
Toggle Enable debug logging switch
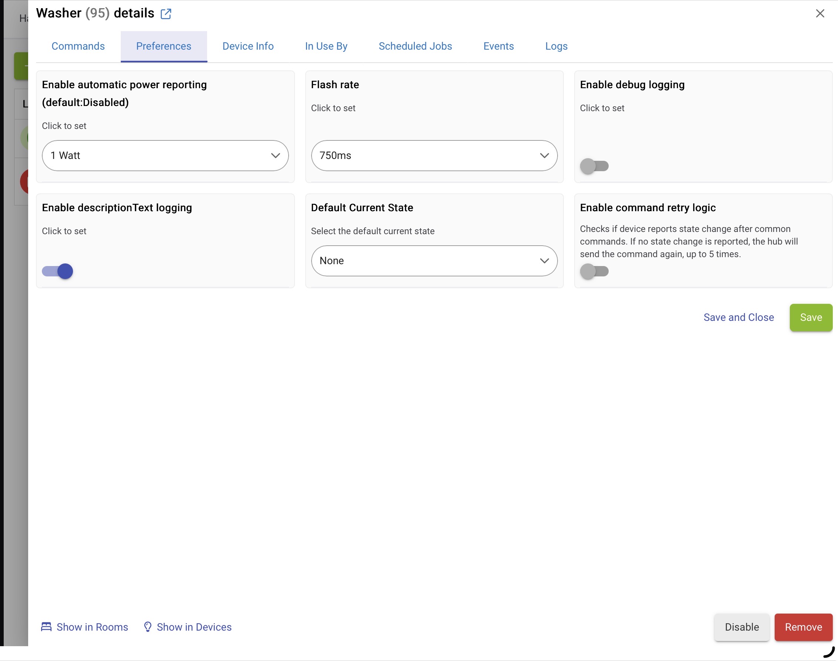594,166
